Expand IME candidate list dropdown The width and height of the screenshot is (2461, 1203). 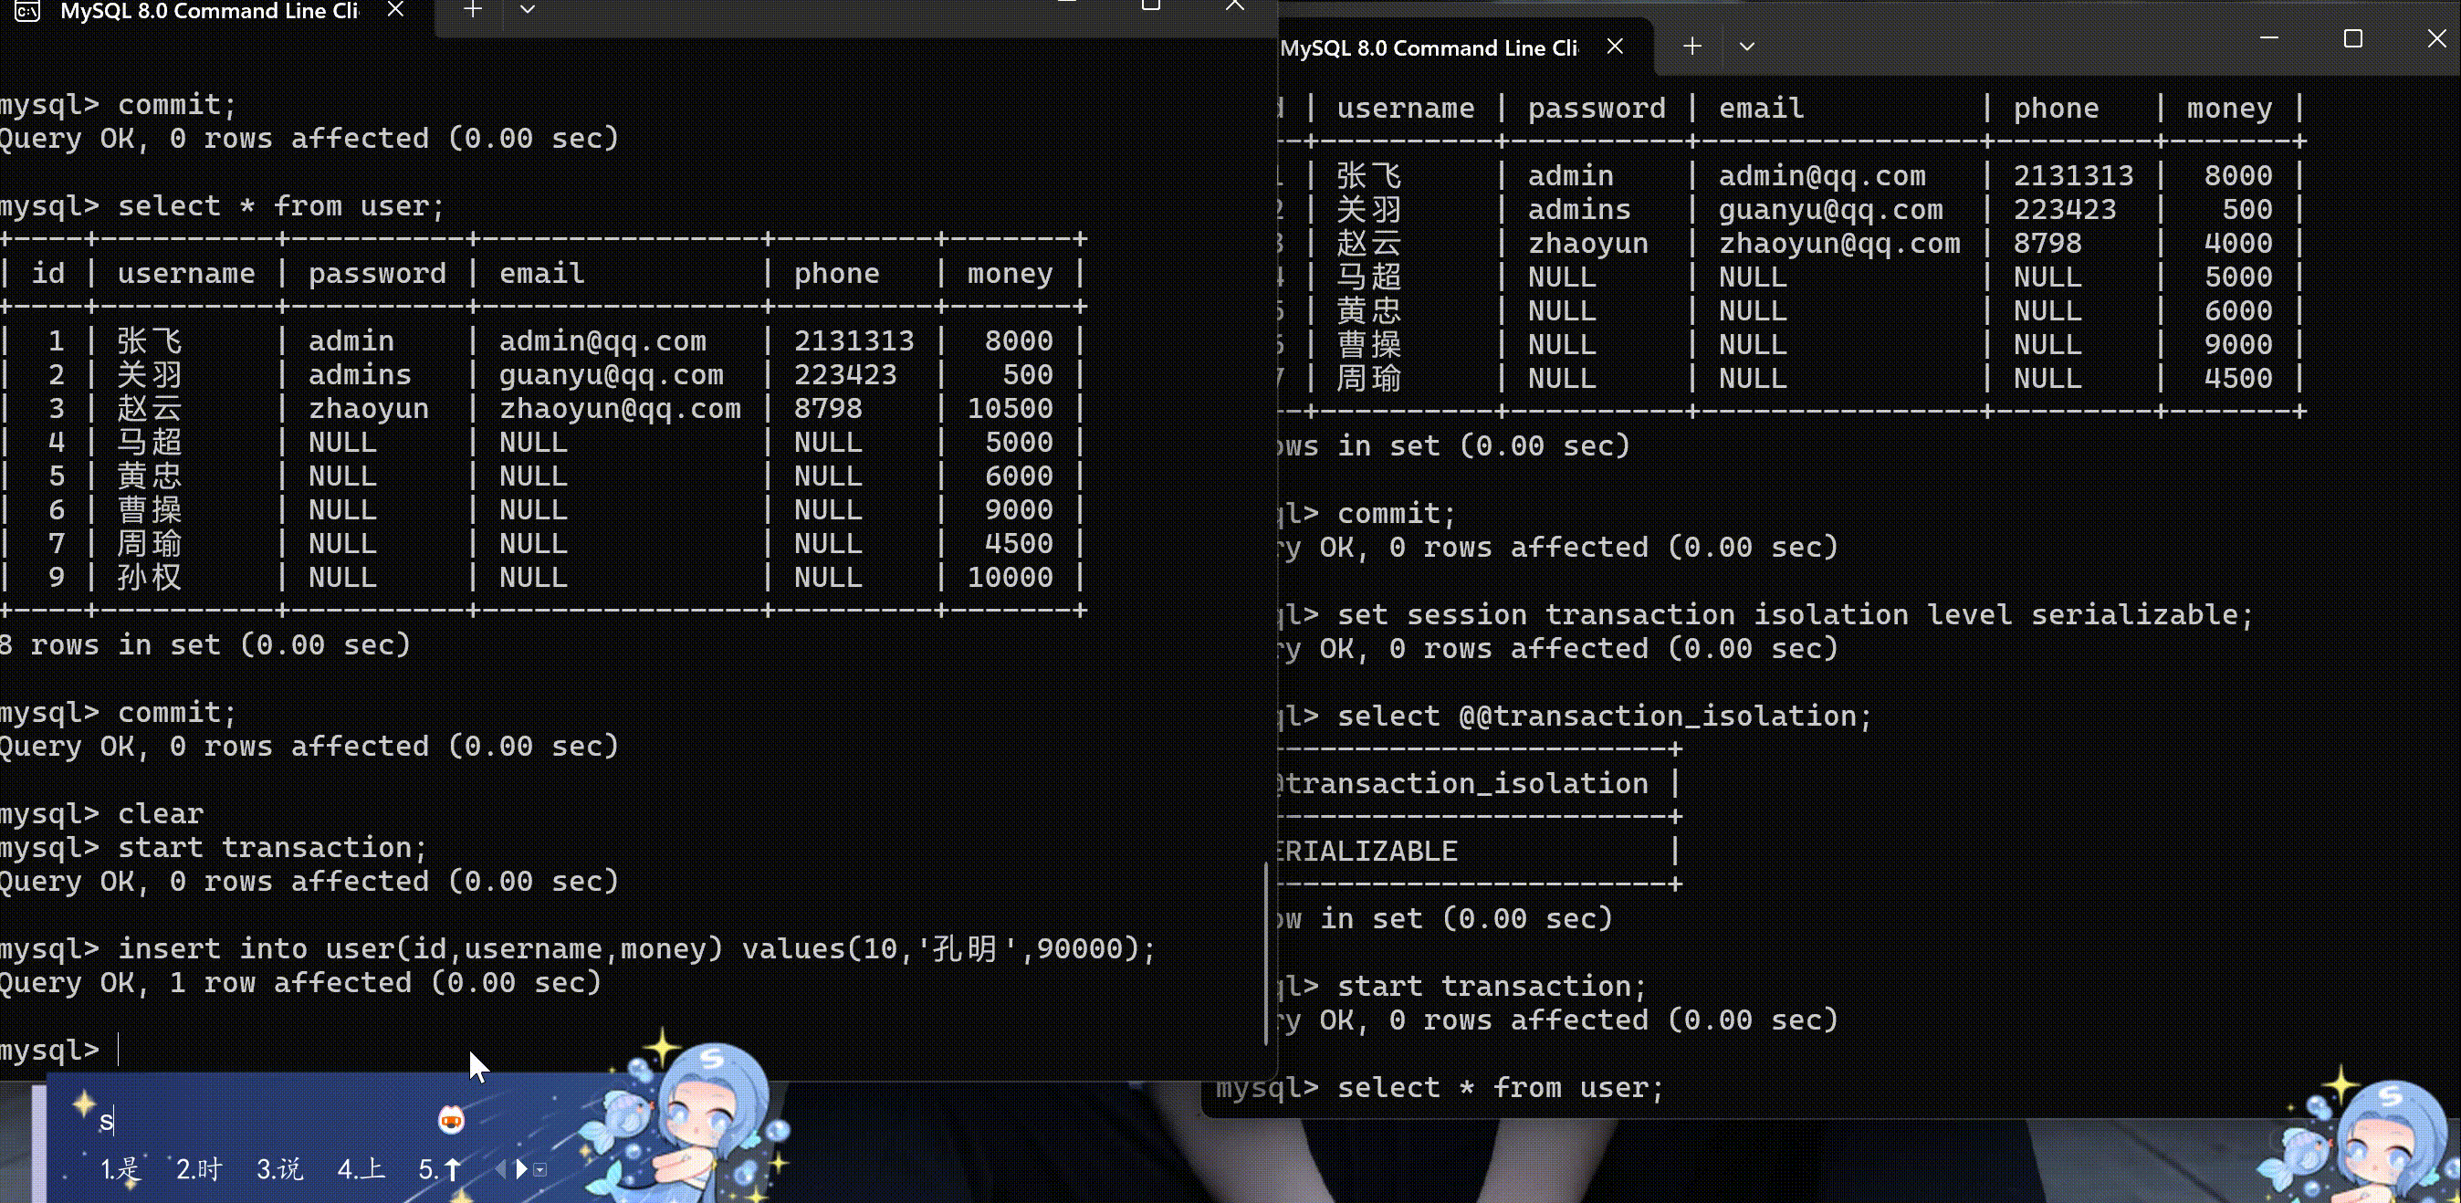click(540, 1169)
